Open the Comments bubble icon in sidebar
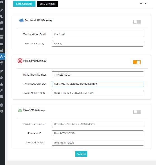Screen dimensions: 156x165 pos(1,29)
